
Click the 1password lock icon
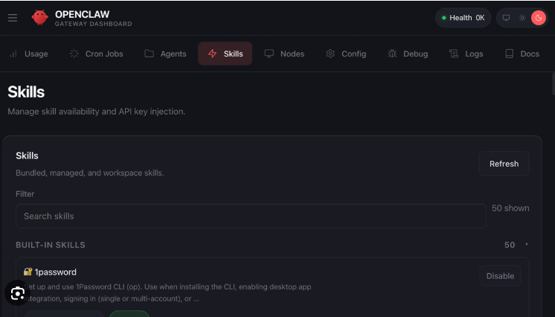28,272
